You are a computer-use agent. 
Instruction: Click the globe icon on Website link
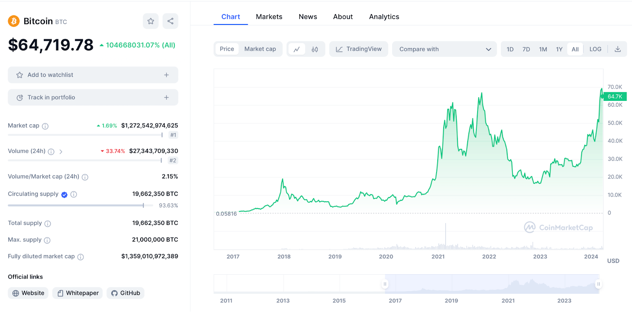16,293
